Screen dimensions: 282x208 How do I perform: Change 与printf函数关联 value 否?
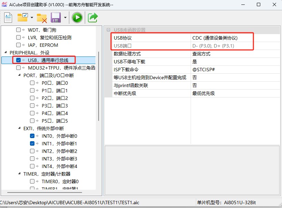point(235,85)
